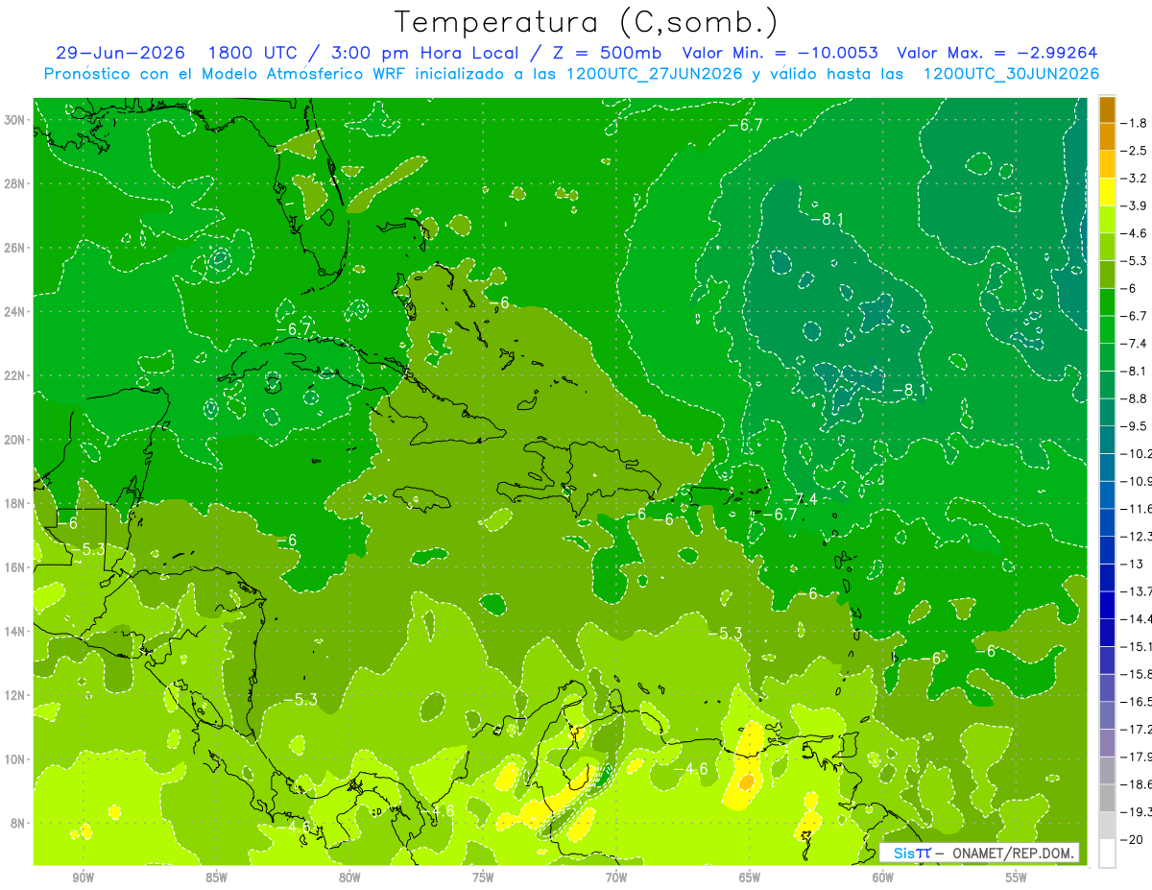Select the "1200UTC_30JUN2026" valid-until time
This screenshot has height=890, width=1152.
click(1011, 73)
